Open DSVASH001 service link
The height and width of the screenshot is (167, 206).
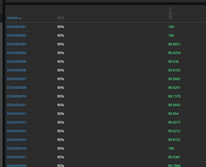[17, 27]
